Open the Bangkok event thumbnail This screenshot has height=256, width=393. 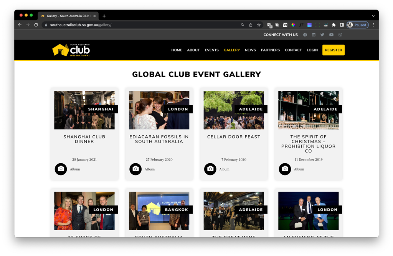159,211
